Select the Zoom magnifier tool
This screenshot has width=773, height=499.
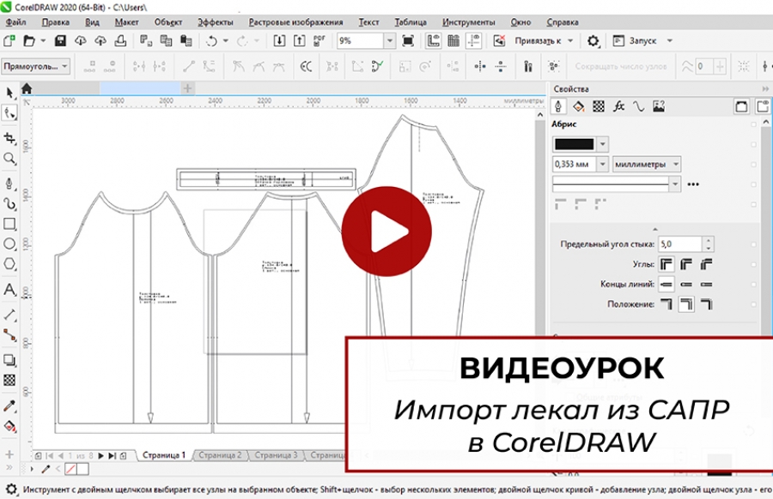[x=9, y=159]
